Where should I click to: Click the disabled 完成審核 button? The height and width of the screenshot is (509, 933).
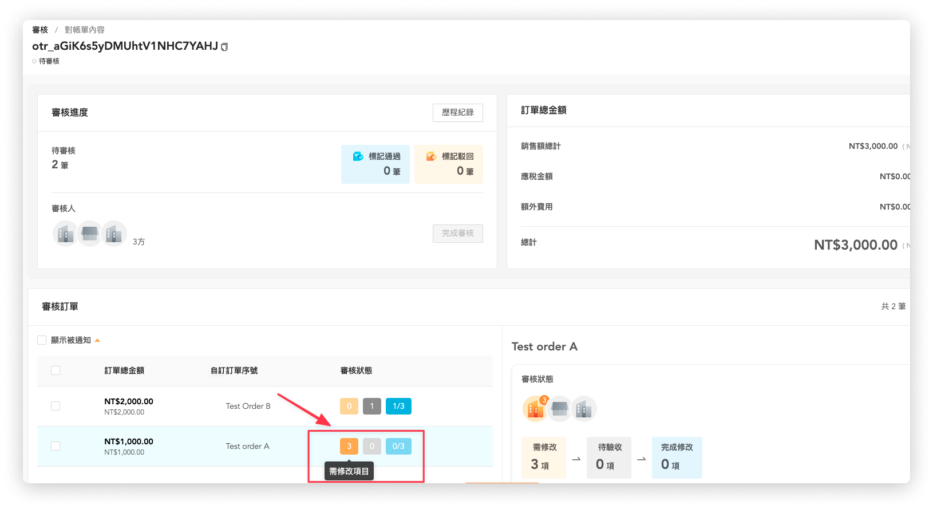point(458,234)
